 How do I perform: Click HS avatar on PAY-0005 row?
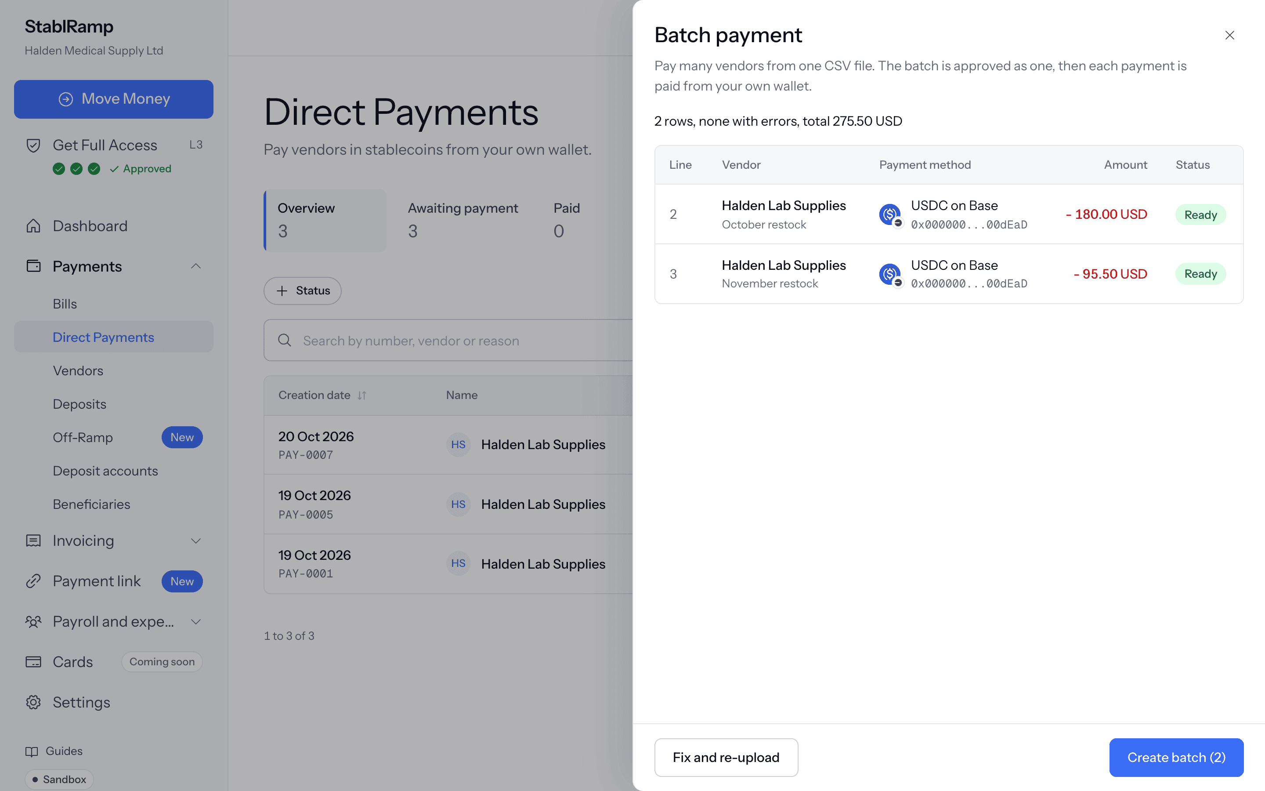[x=458, y=504]
